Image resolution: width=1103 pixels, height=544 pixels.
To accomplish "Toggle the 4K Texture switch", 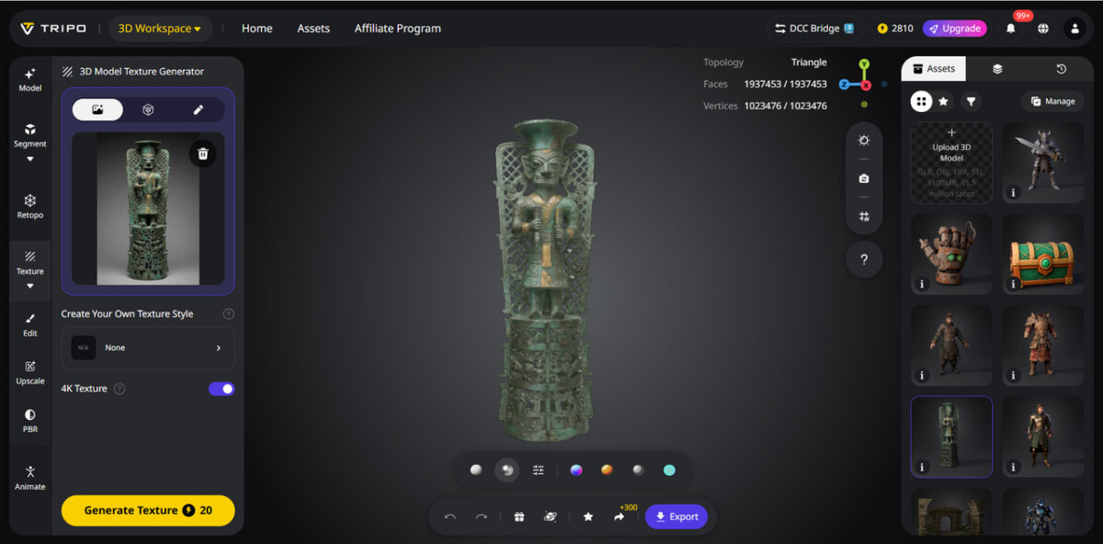I will [x=222, y=389].
